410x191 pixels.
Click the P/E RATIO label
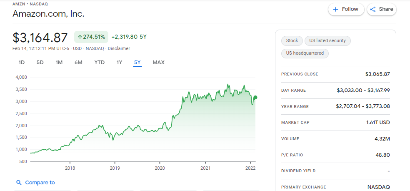pyautogui.click(x=292, y=155)
